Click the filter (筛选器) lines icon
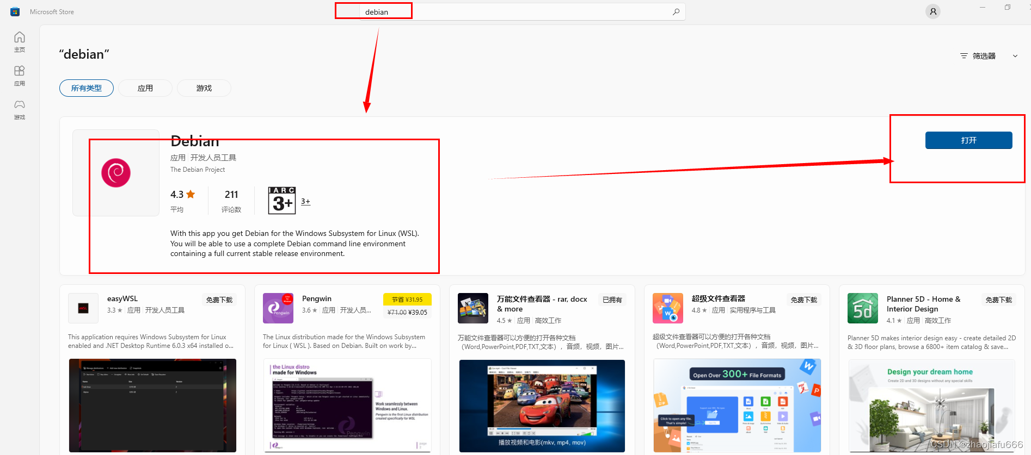Screen dimensions: 1031x455 [x=964, y=56]
